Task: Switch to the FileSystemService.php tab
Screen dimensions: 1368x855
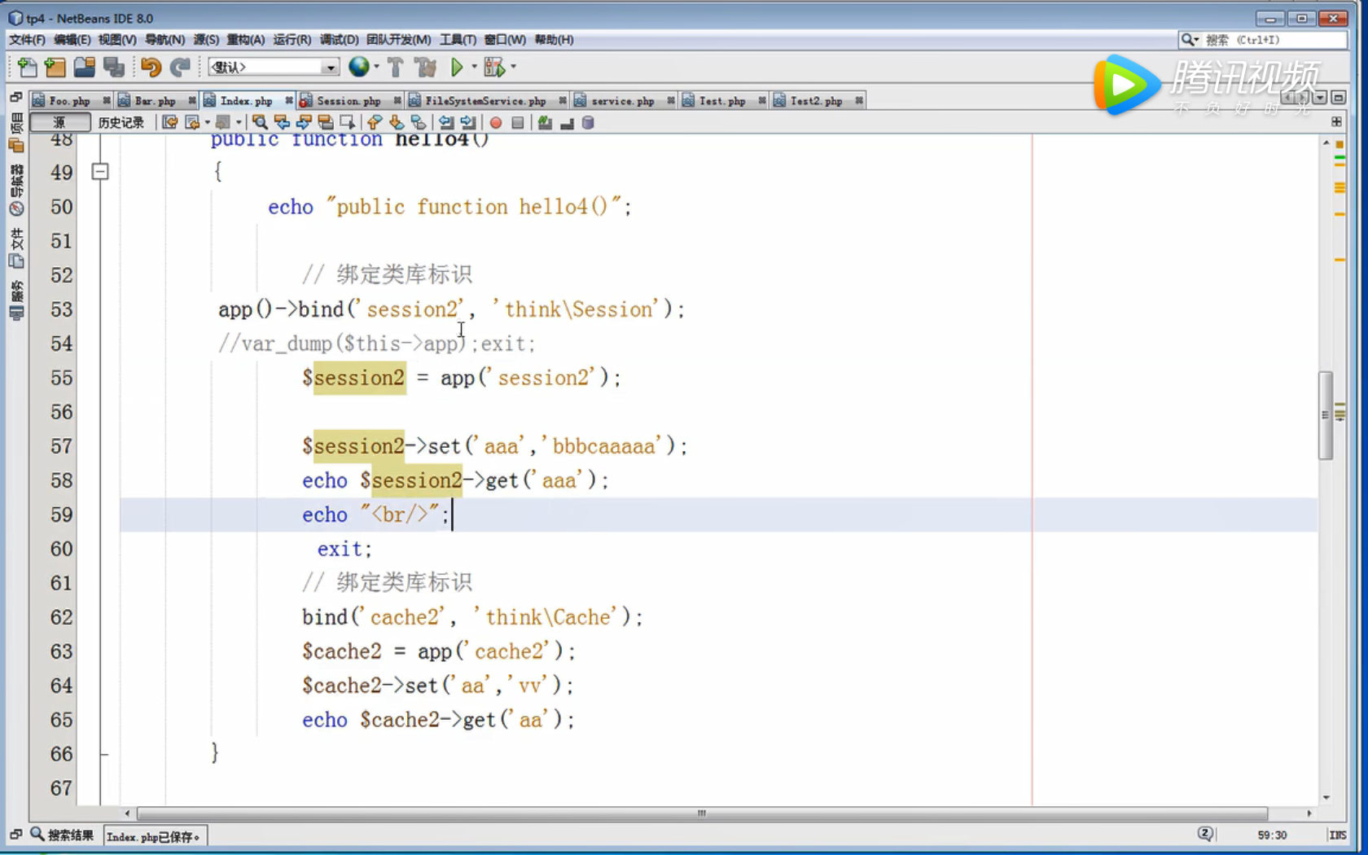Action: [485, 101]
